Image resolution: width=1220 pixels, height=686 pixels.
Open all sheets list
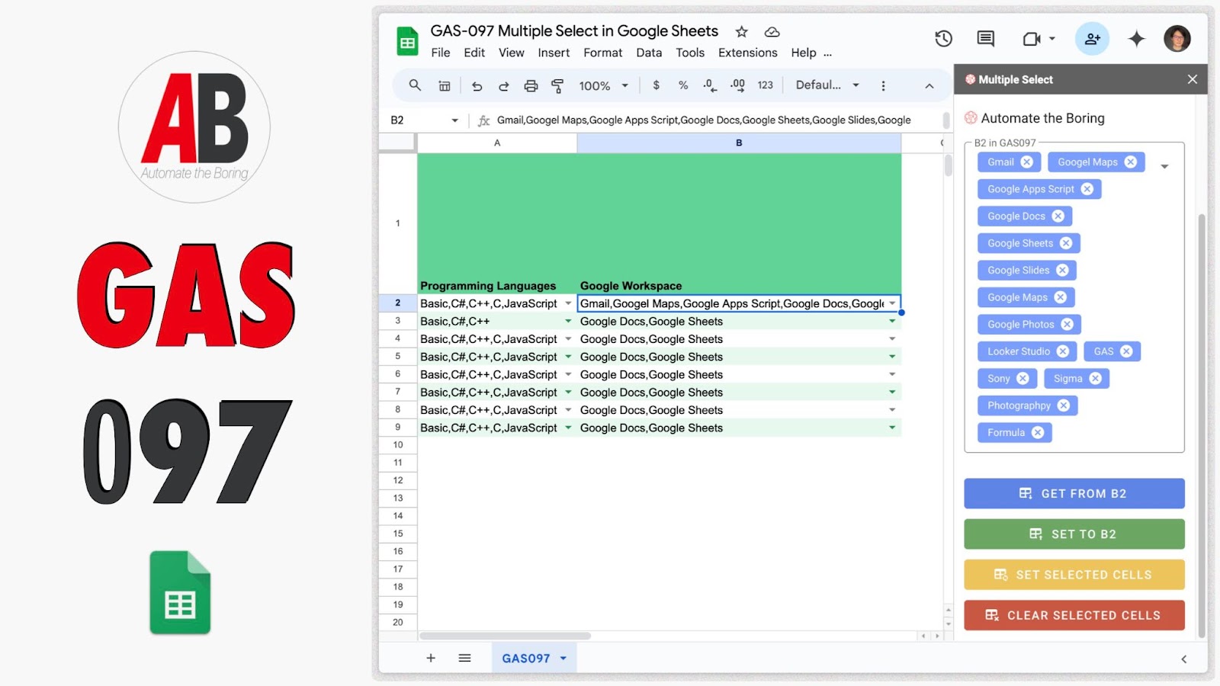pos(464,658)
